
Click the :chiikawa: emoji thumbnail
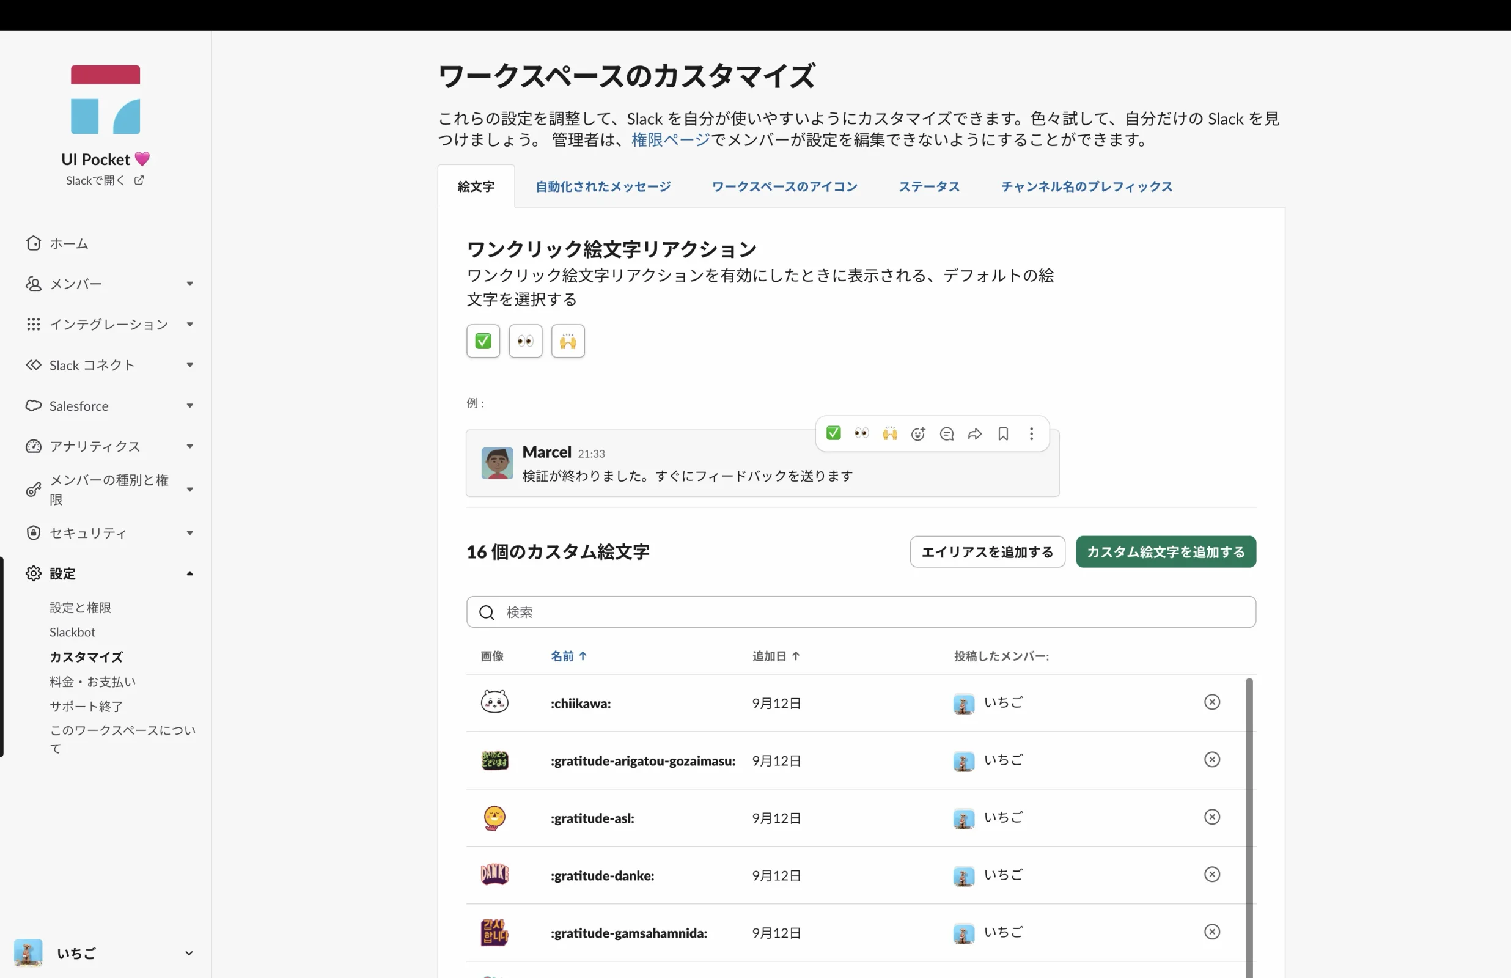[x=494, y=702]
